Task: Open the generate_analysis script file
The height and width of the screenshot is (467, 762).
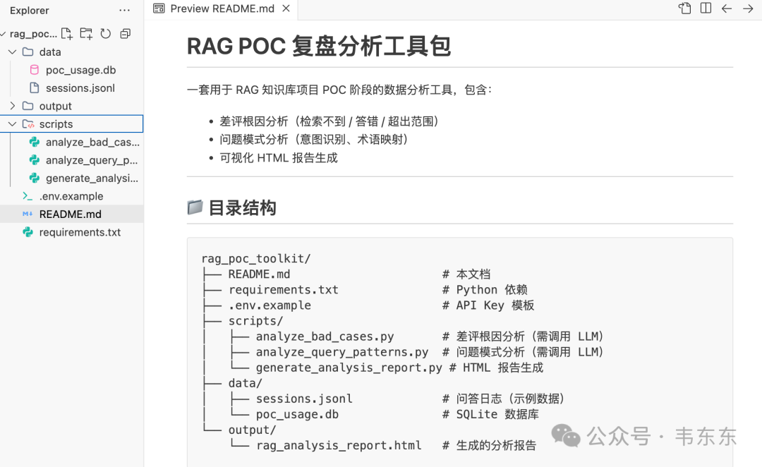Action: (92, 178)
